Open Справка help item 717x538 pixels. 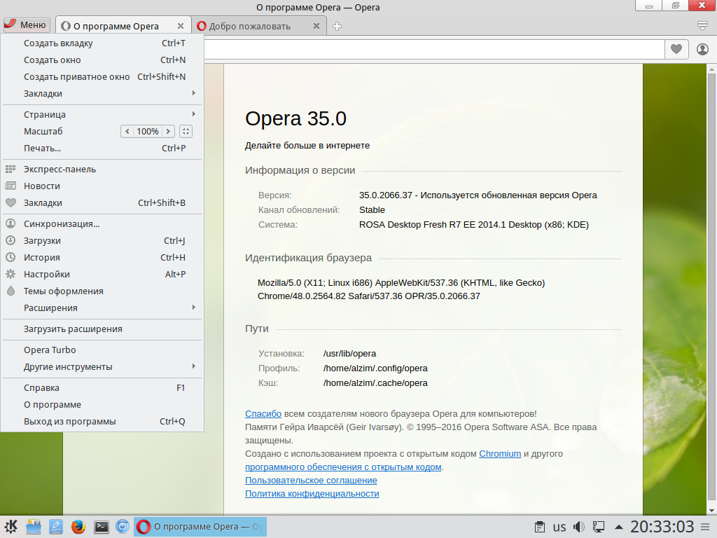pos(102,388)
